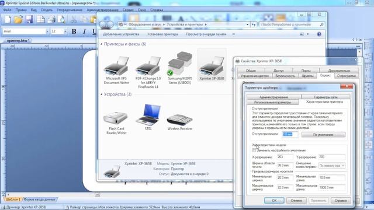The width and height of the screenshot is (374, 210).
Task: Collapse the Devices (3) group
Action: tap(101, 94)
